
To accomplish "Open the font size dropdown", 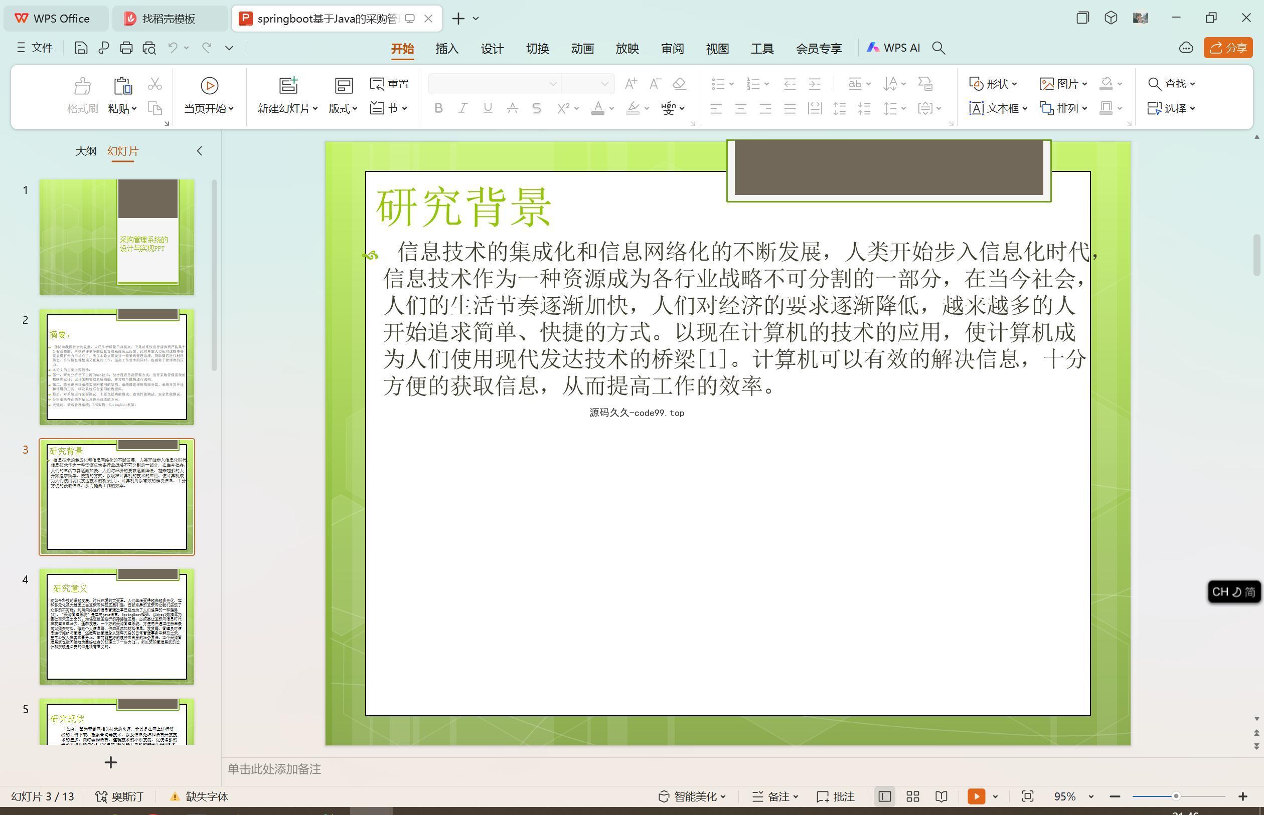I will [x=604, y=84].
